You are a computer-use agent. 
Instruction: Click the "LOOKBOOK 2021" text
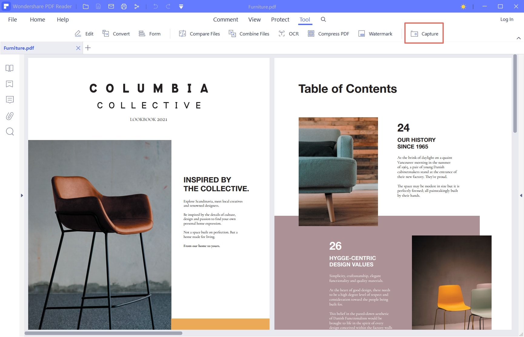tap(149, 119)
